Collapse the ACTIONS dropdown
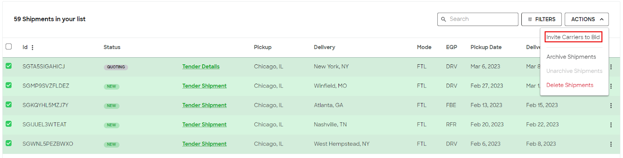Screen dimensions: 623x158 click(587, 19)
